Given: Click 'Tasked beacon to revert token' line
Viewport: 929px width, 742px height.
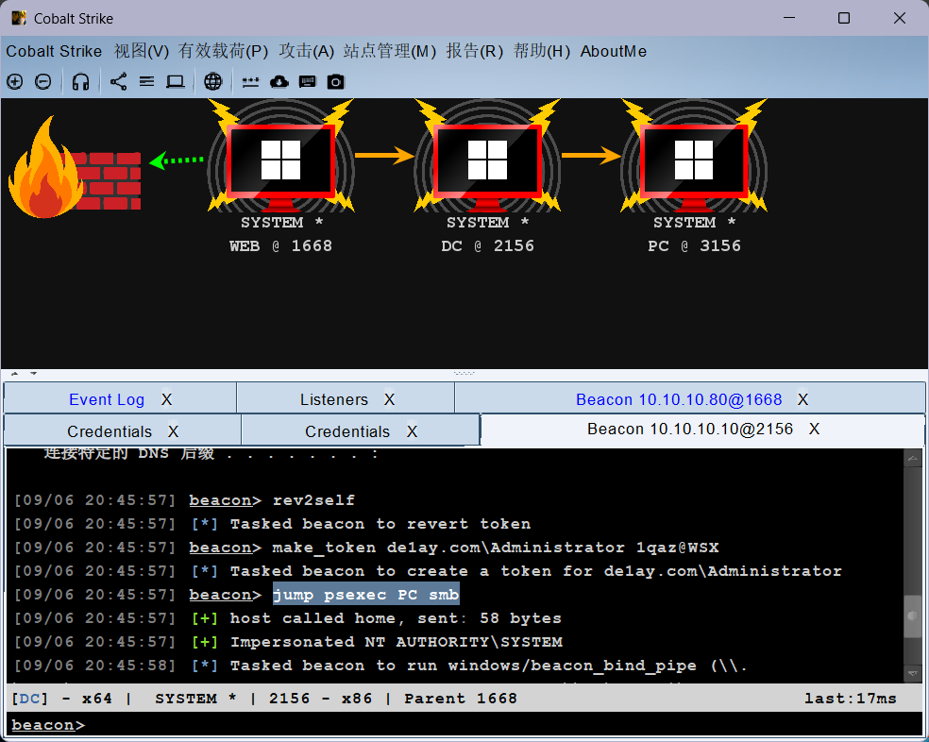Looking at the screenshot, I should click(x=380, y=524).
